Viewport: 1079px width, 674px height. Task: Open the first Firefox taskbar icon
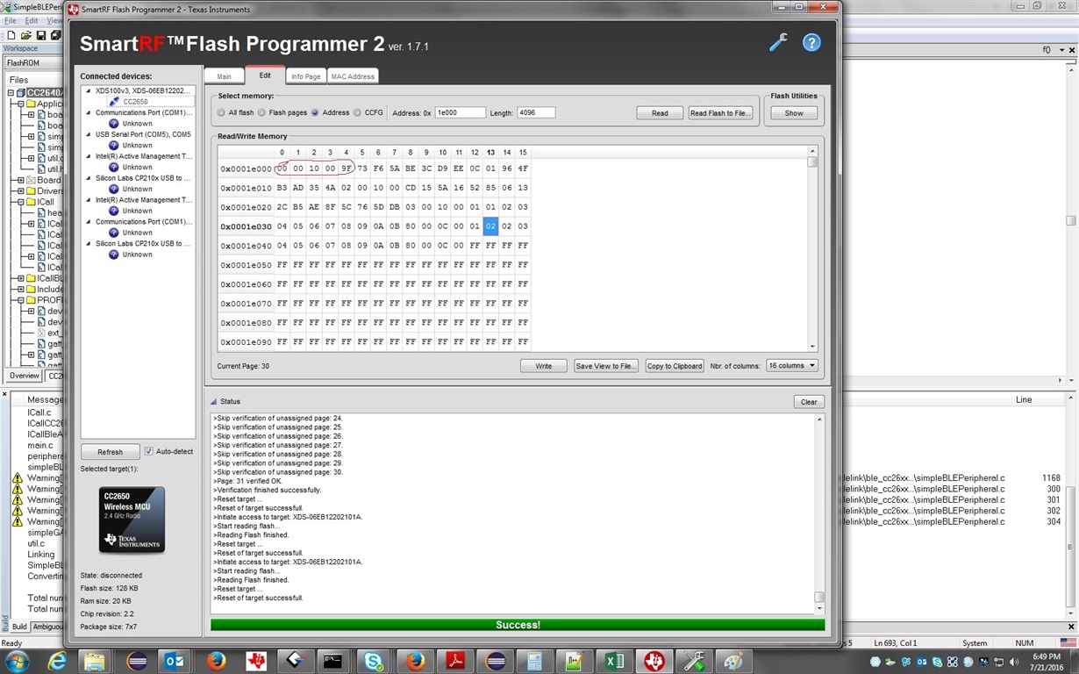click(x=216, y=661)
